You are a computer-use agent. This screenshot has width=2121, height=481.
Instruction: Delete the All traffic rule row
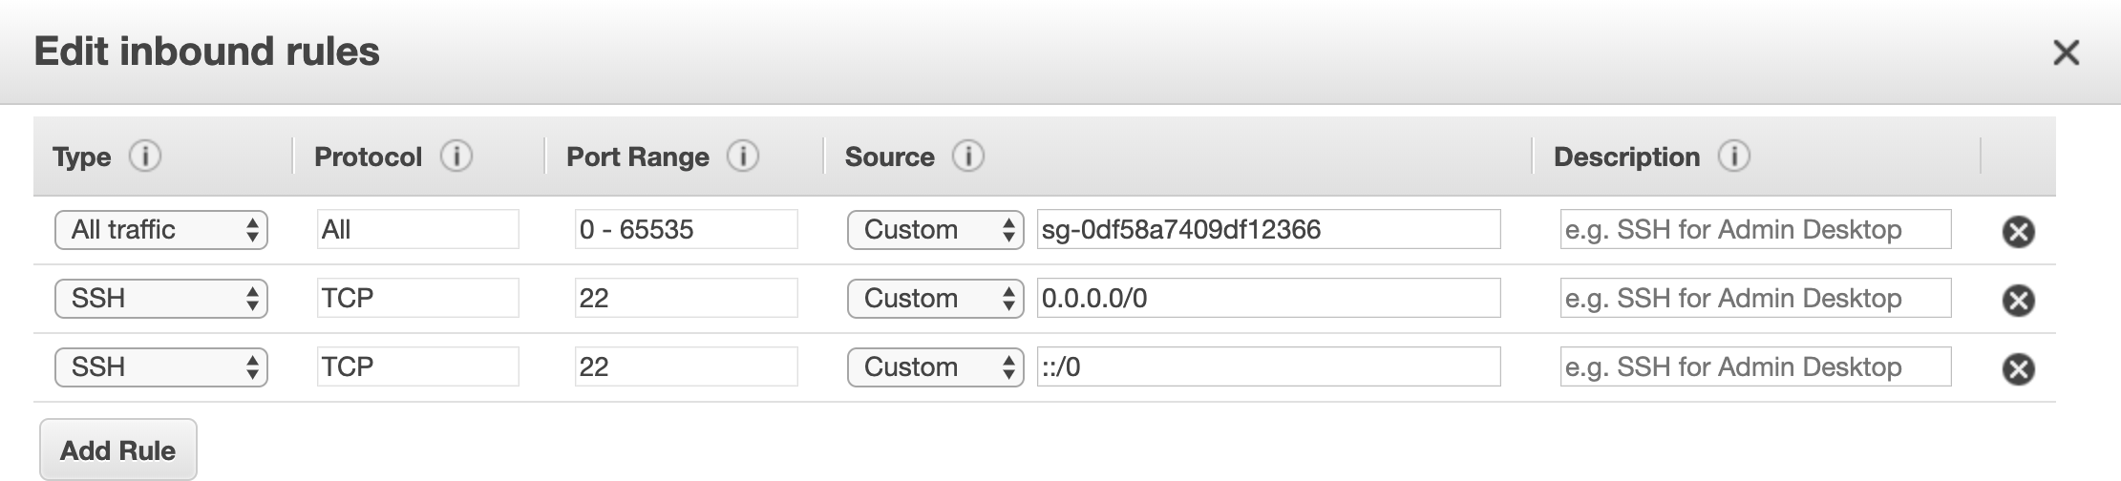click(2018, 231)
